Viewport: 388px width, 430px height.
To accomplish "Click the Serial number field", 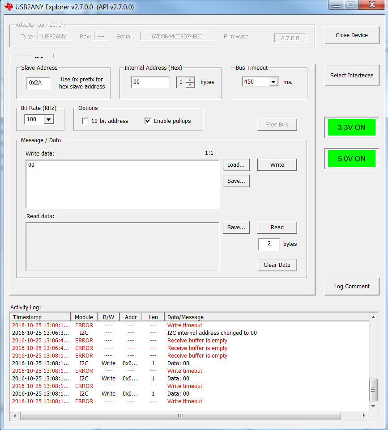I will point(177,37).
